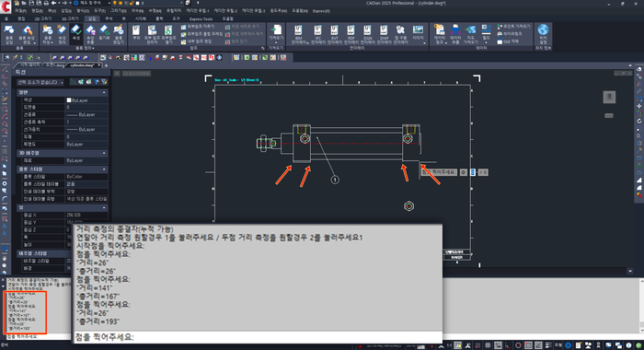Open the Attribute Extraction tool
This screenshot has width=644, height=350.
point(90,35)
